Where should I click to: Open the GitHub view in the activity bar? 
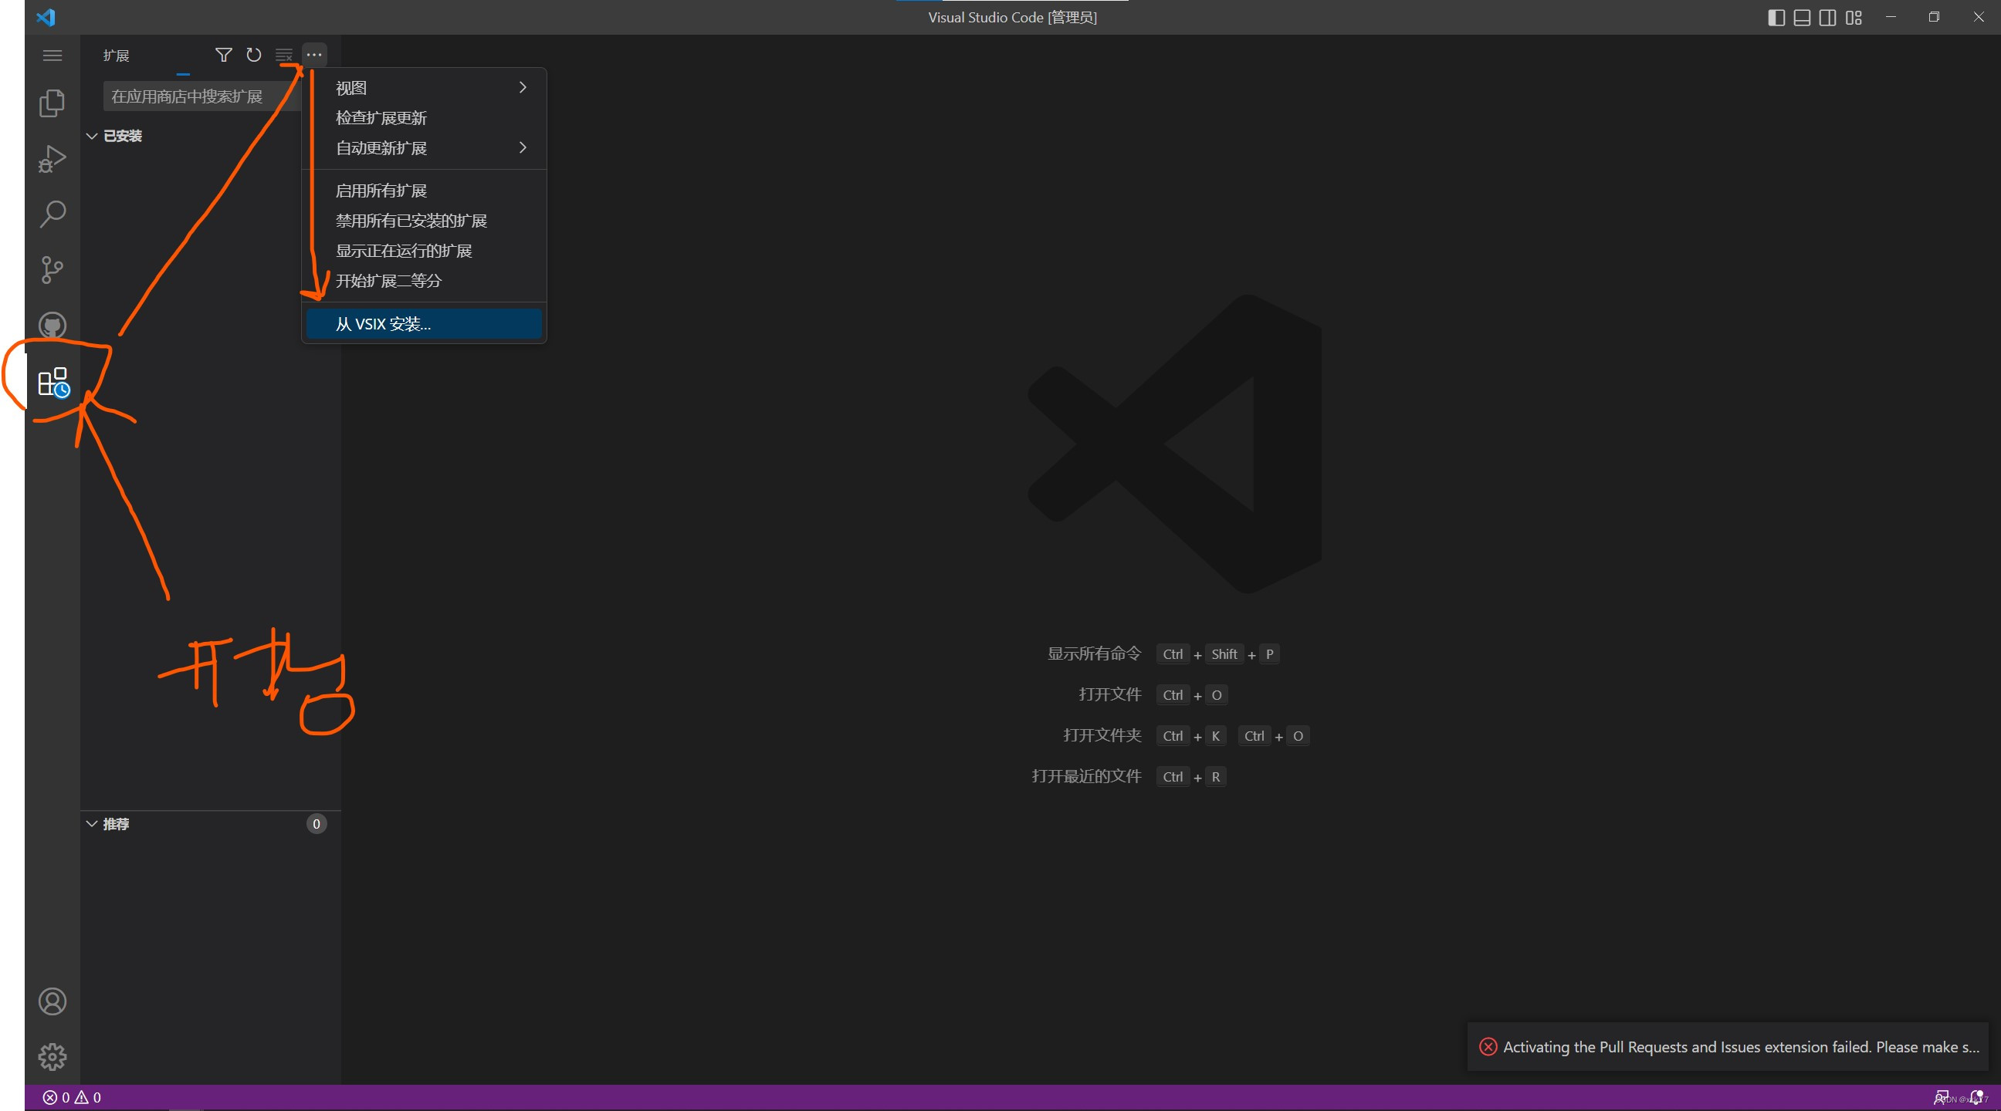tap(52, 326)
